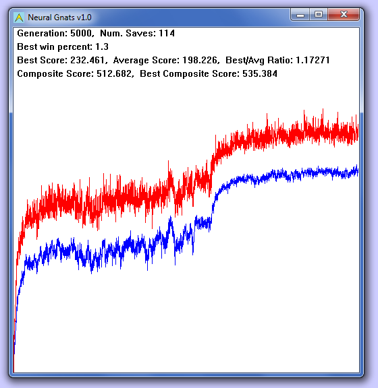Click the Best/Avg Ratio: 1.17271 text

pos(277,60)
